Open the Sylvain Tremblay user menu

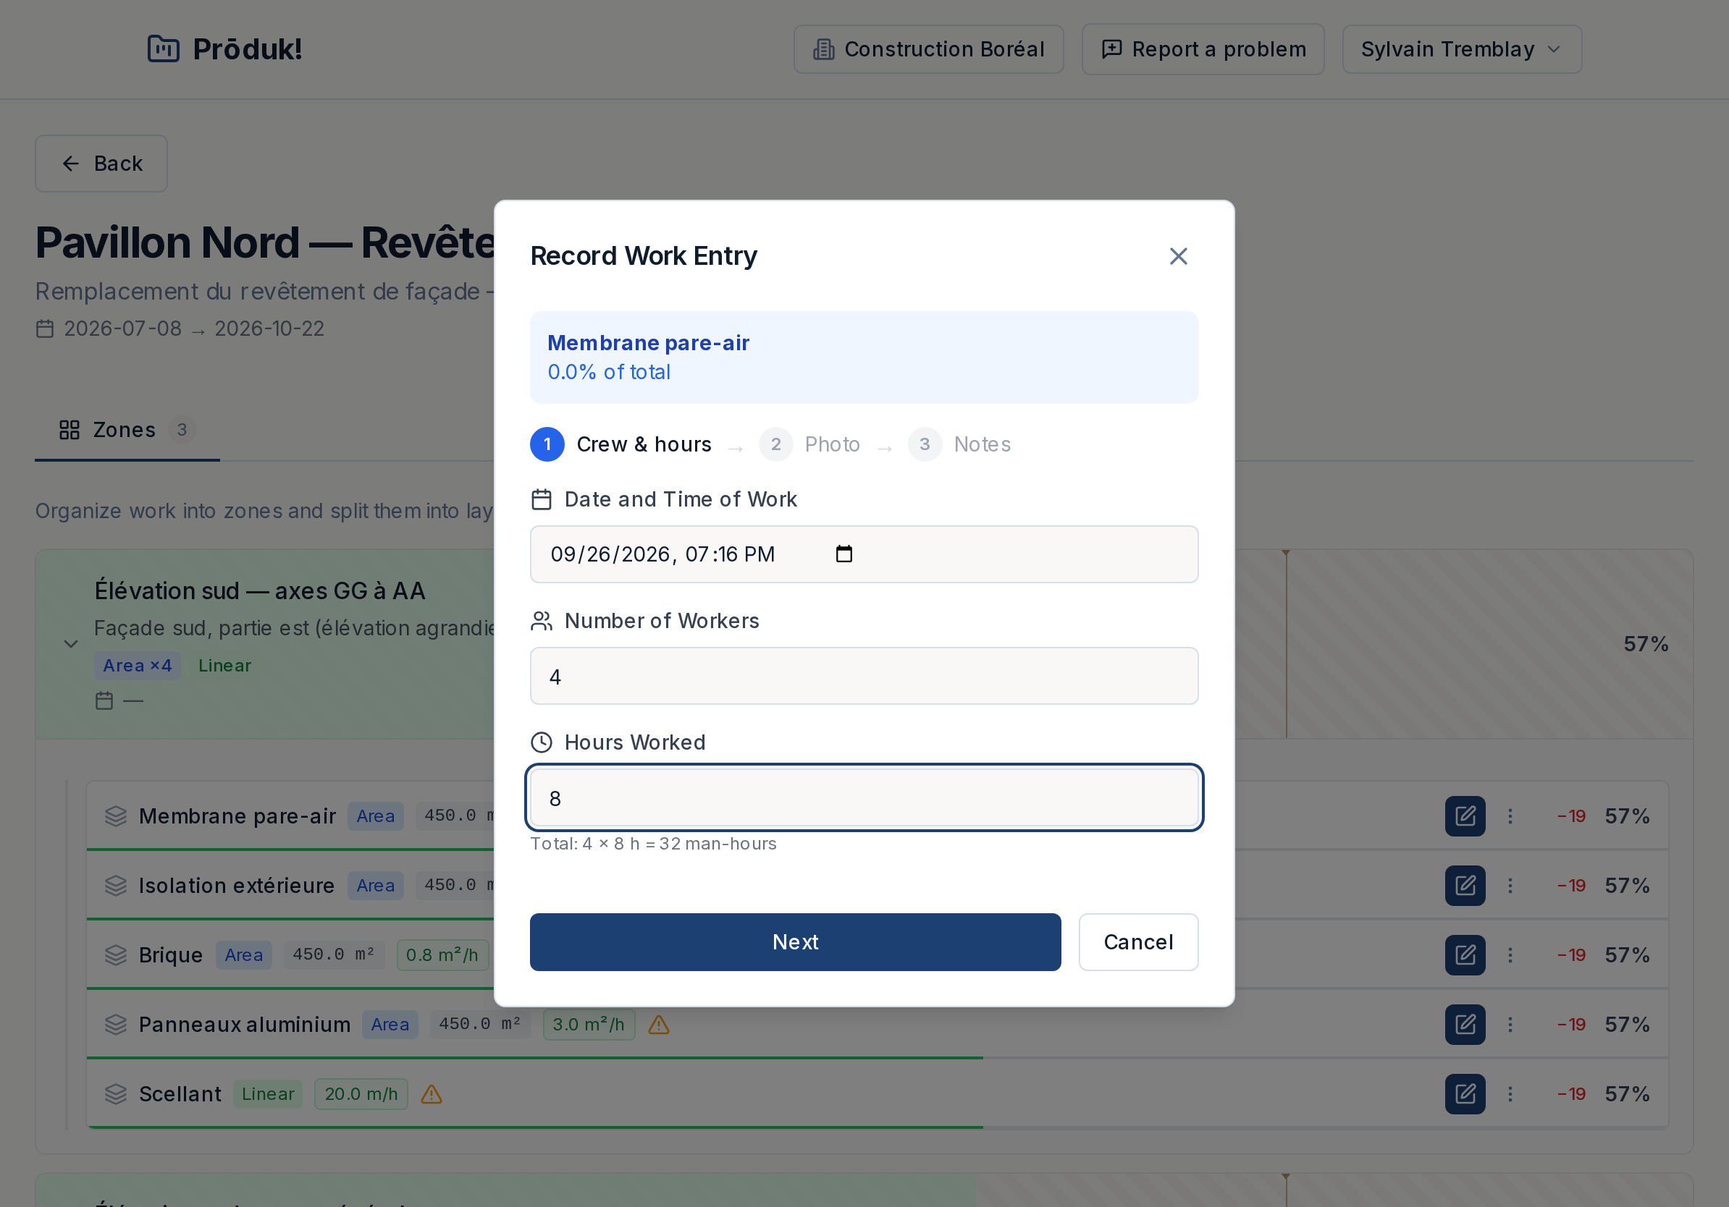tap(1461, 49)
